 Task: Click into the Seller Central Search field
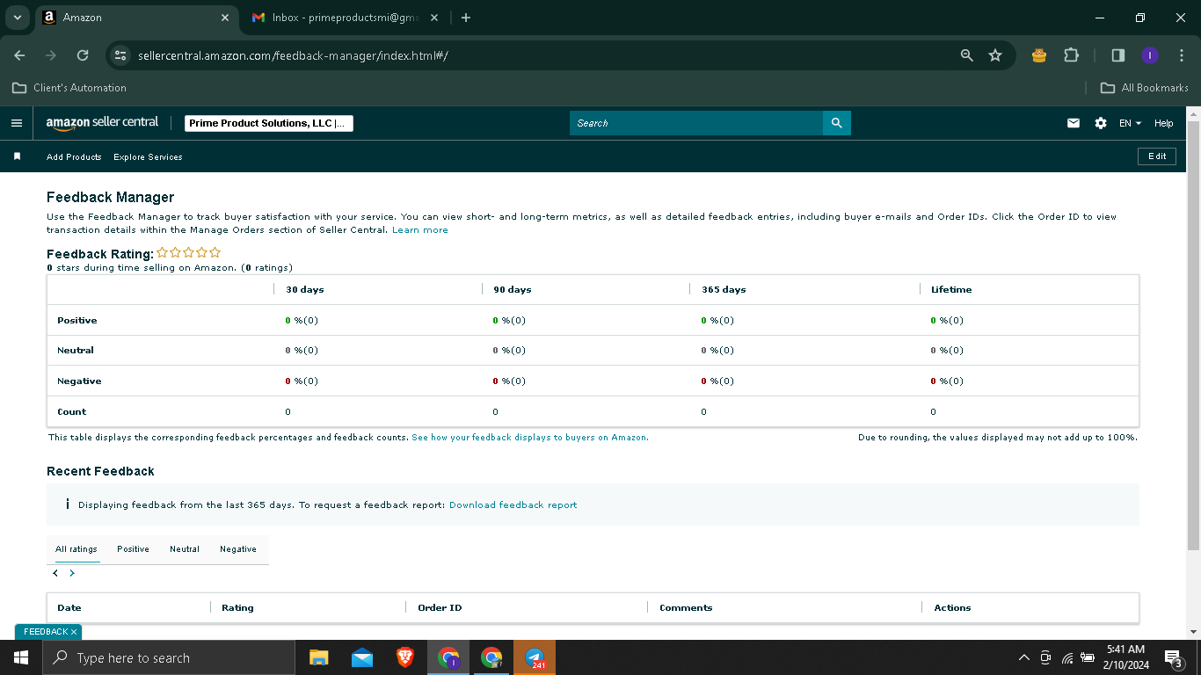(696, 123)
